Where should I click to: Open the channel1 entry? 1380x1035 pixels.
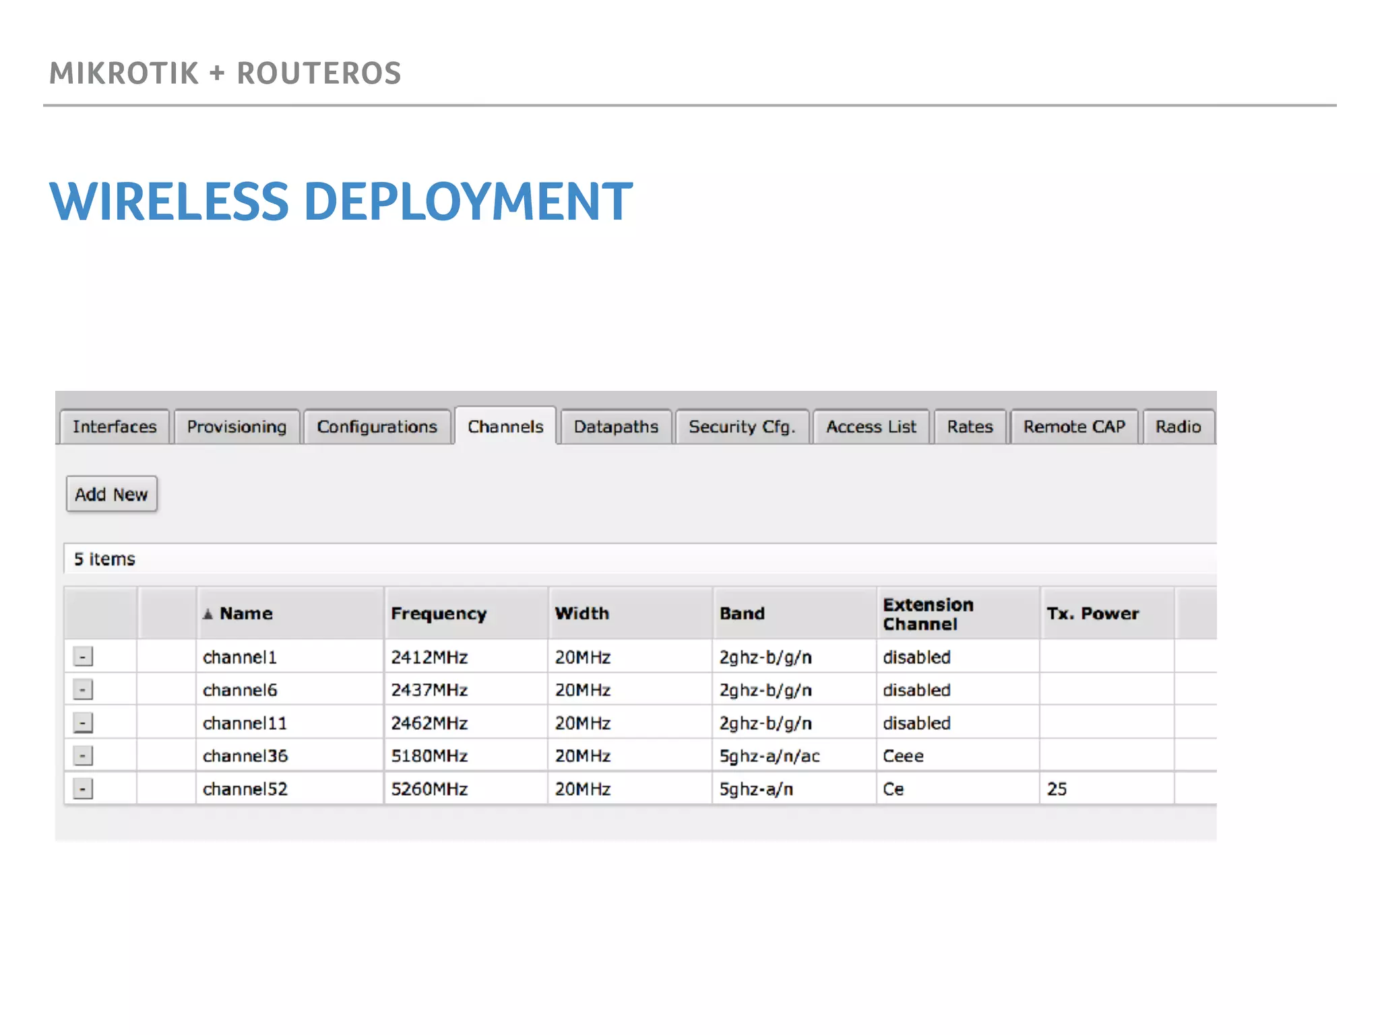(x=240, y=657)
